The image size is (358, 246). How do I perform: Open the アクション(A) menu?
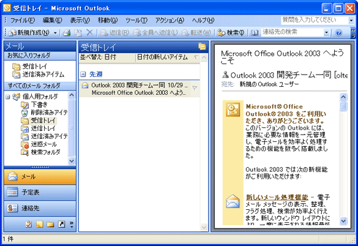click(170, 20)
